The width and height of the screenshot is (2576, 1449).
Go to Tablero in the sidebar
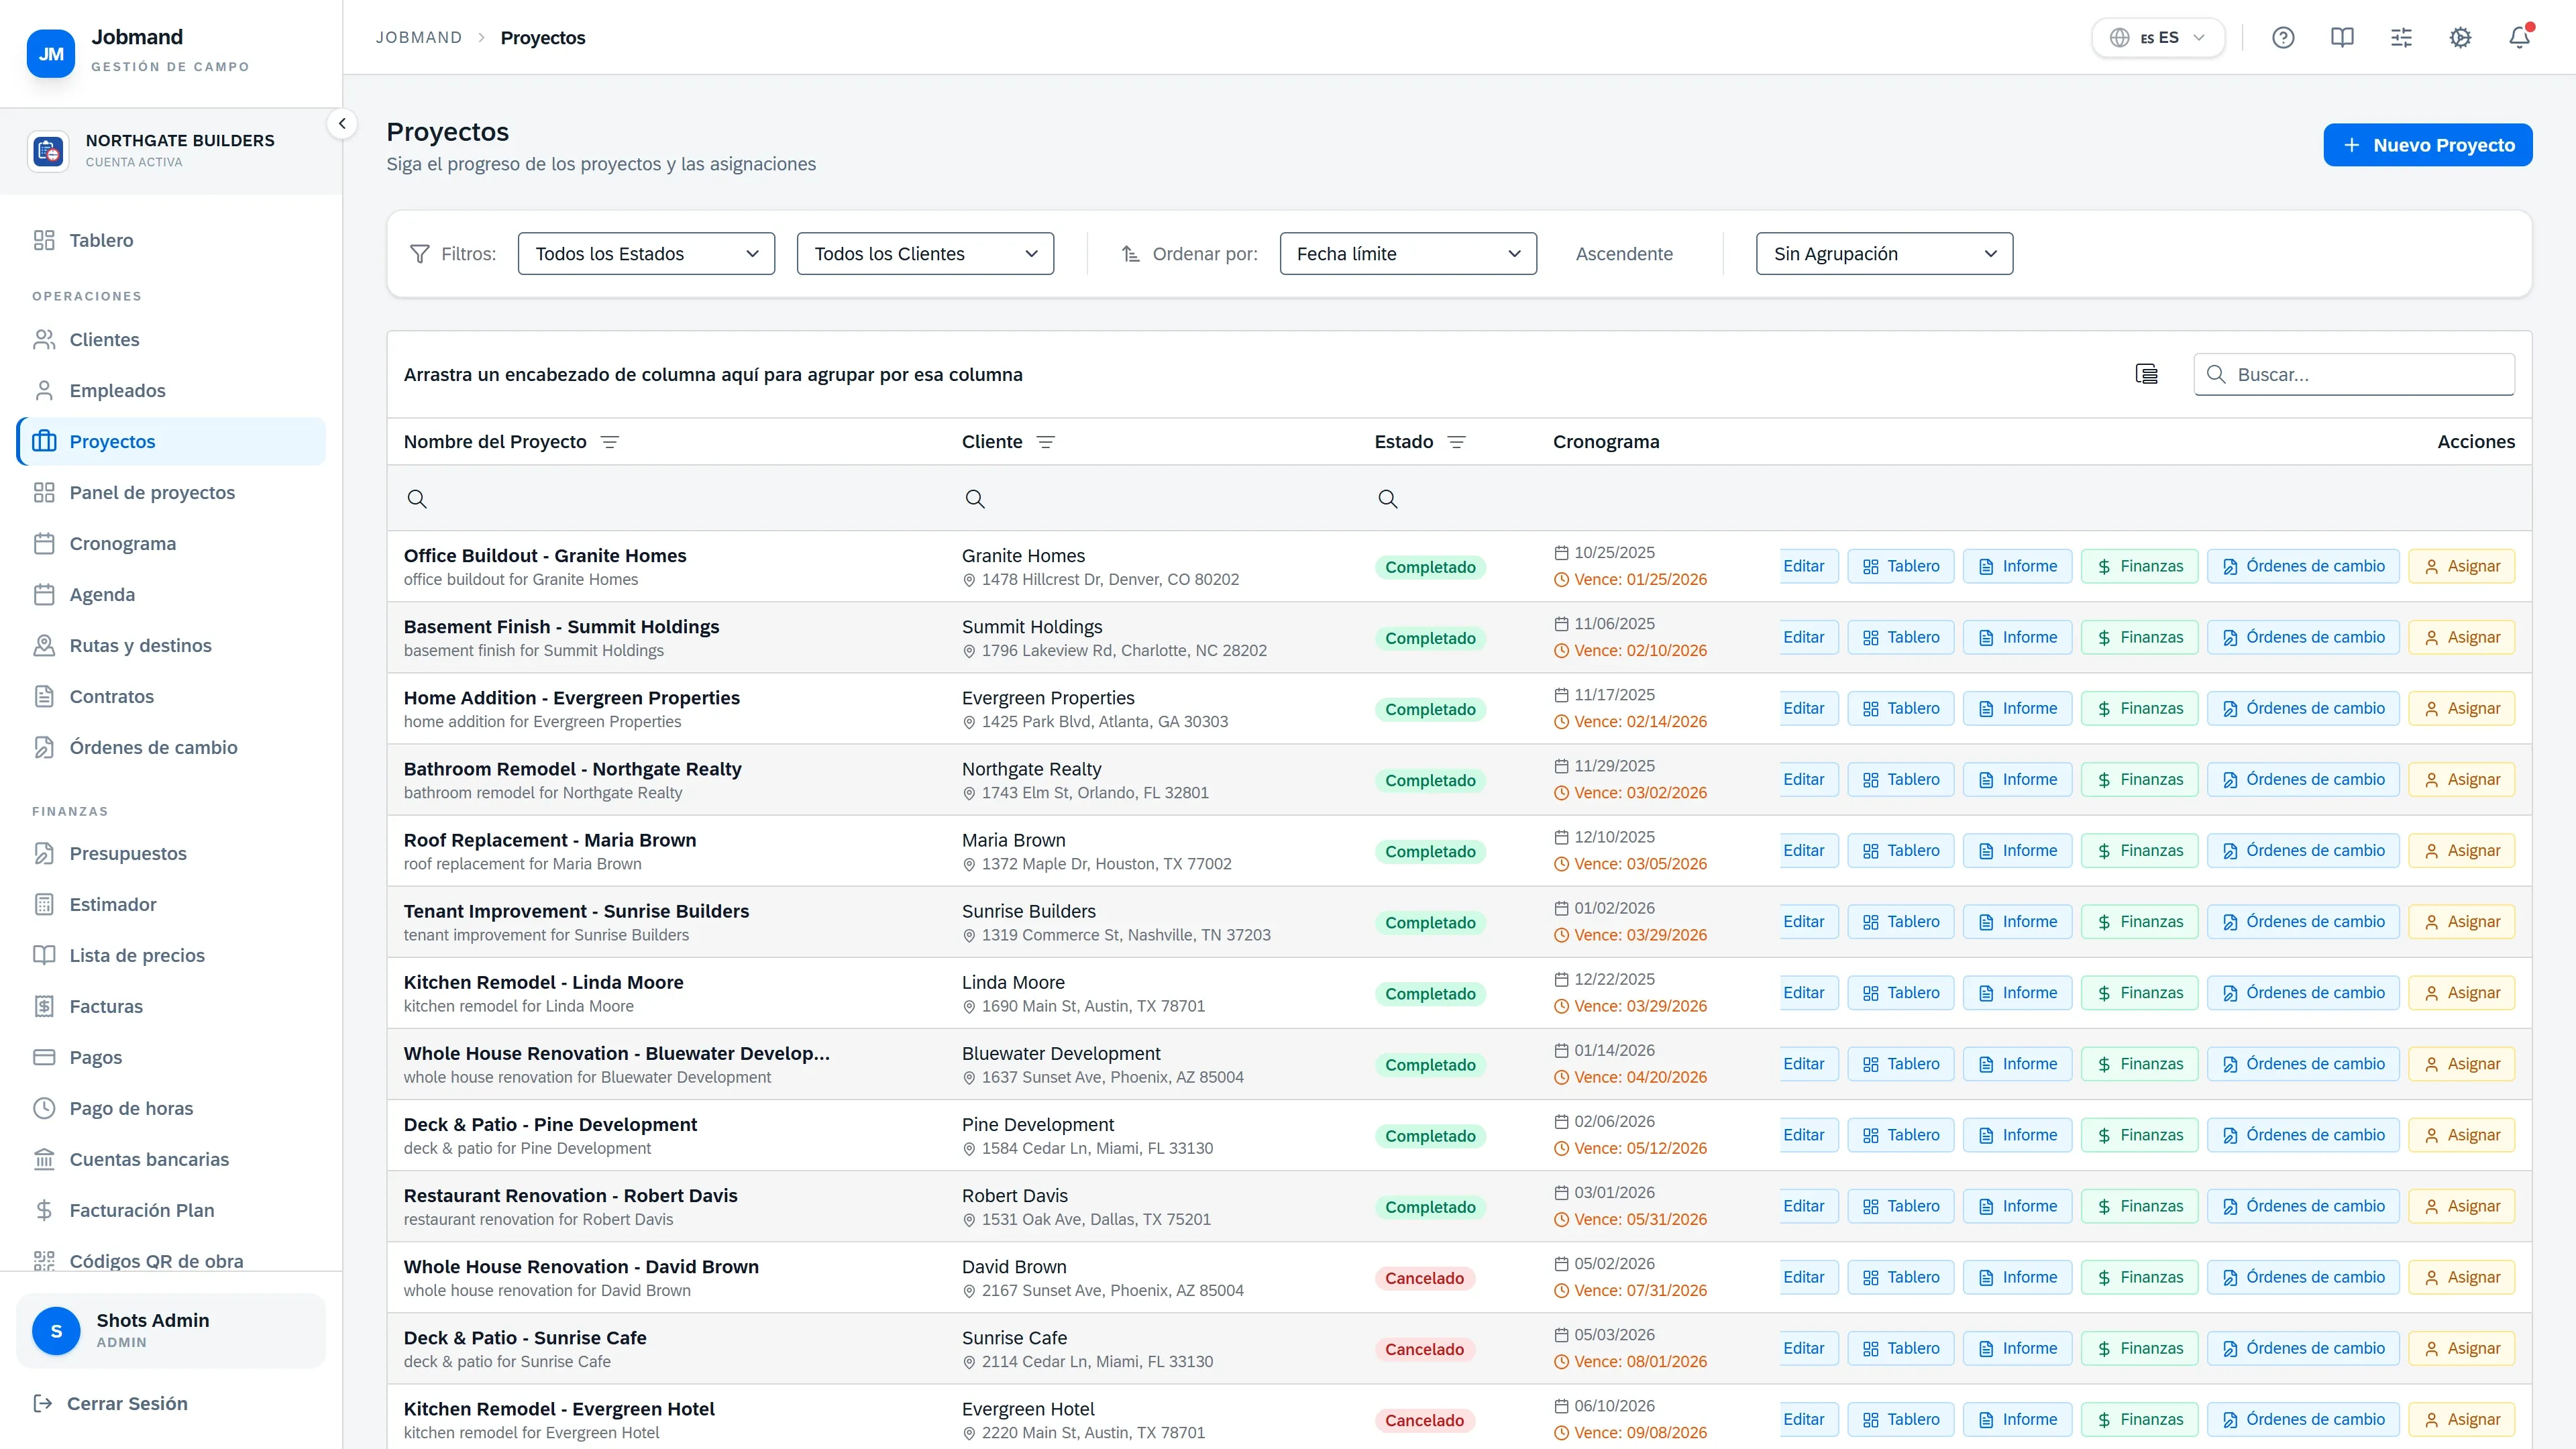click(171, 240)
